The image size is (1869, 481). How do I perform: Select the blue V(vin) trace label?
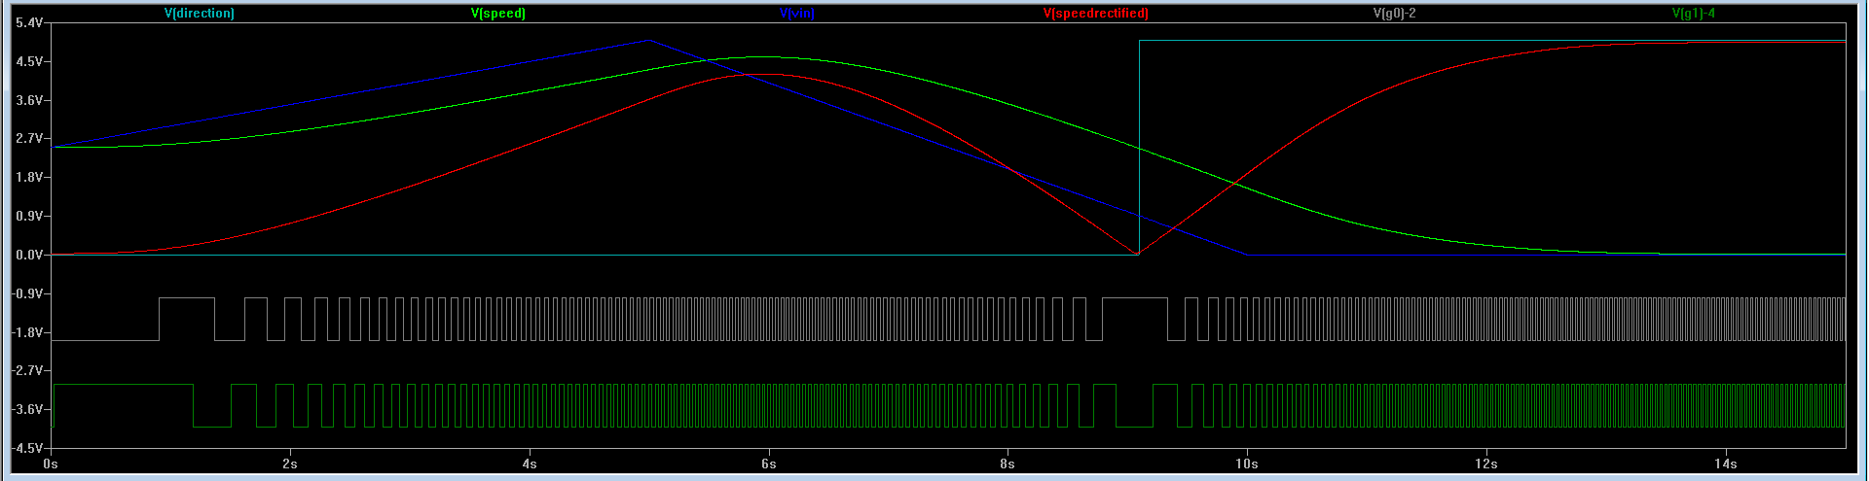click(797, 14)
